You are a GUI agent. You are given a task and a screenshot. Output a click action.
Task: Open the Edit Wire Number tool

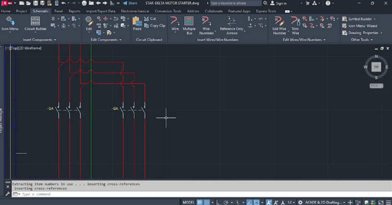click(x=279, y=25)
